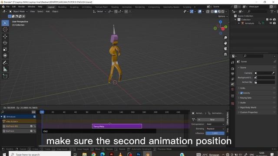Toggle camera view with camera icon
The width and height of the screenshot is (278, 156).
coord(225,49)
